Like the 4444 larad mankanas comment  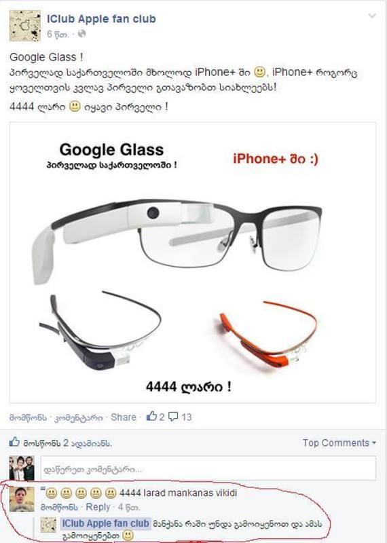pos(59,507)
